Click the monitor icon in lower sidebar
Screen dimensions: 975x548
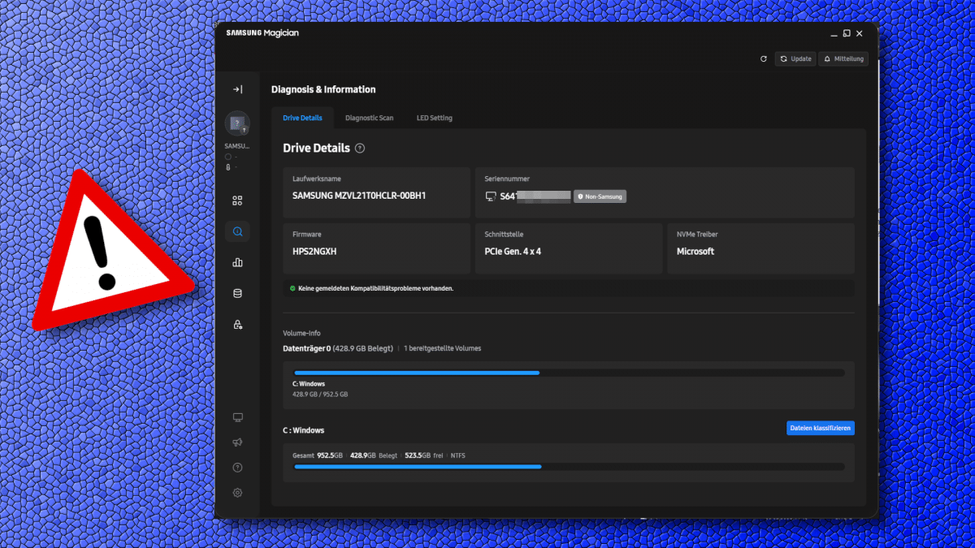pos(237,417)
